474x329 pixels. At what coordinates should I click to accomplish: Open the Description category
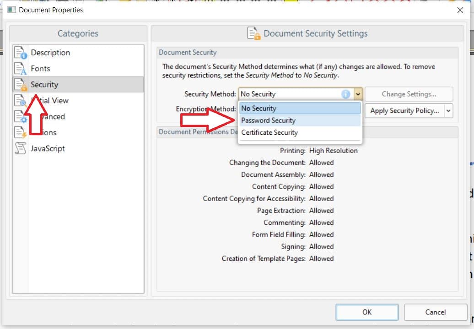tap(78, 53)
